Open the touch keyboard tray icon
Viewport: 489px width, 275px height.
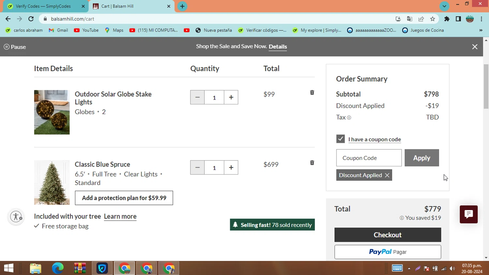coord(397,268)
